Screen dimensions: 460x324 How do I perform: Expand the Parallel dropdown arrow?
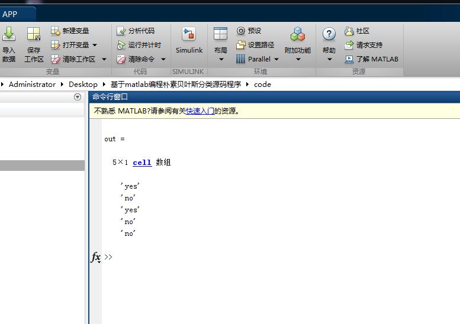pyautogui.click(x=276, y=59)
